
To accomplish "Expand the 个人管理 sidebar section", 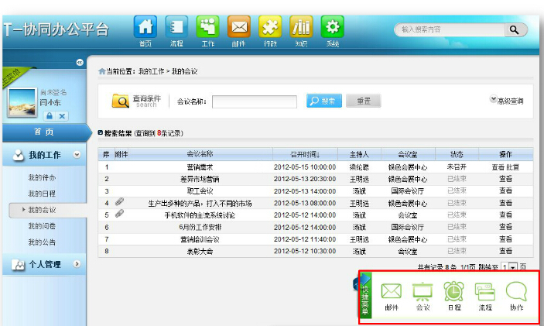I will point(77,264).
